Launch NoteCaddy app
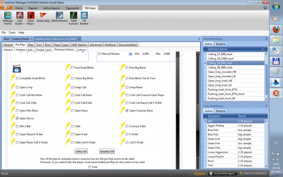Image resolution: width=283 pixels, height=177 pixels. pos(43,17)
